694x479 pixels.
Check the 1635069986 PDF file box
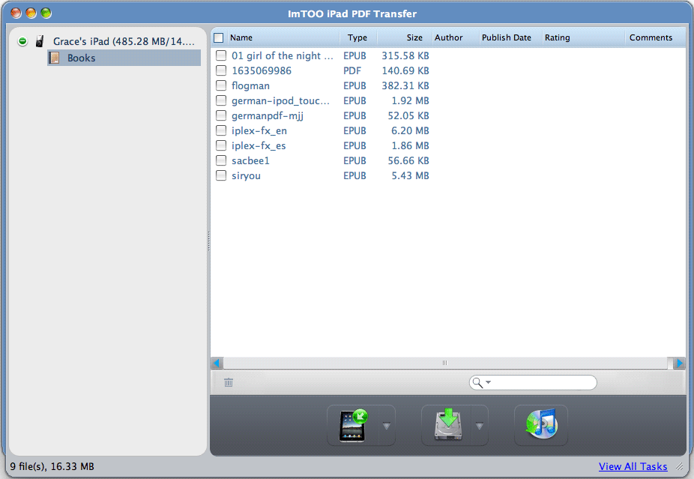(221, 70)
